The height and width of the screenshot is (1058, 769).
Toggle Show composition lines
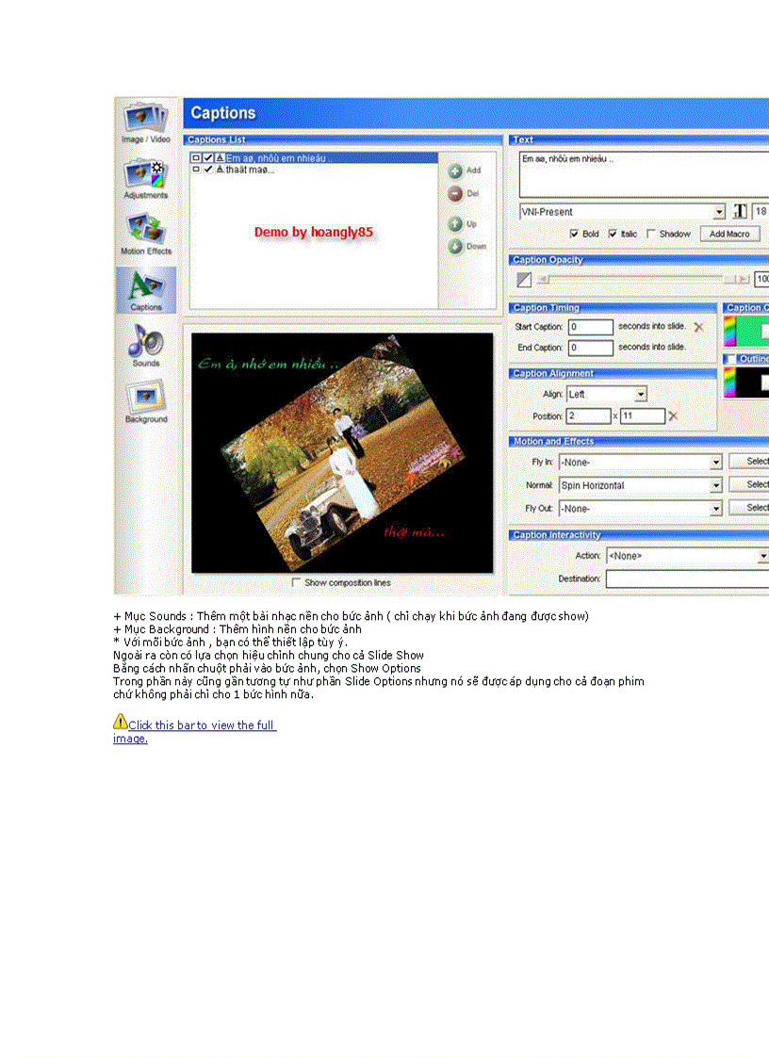[298, 582]
